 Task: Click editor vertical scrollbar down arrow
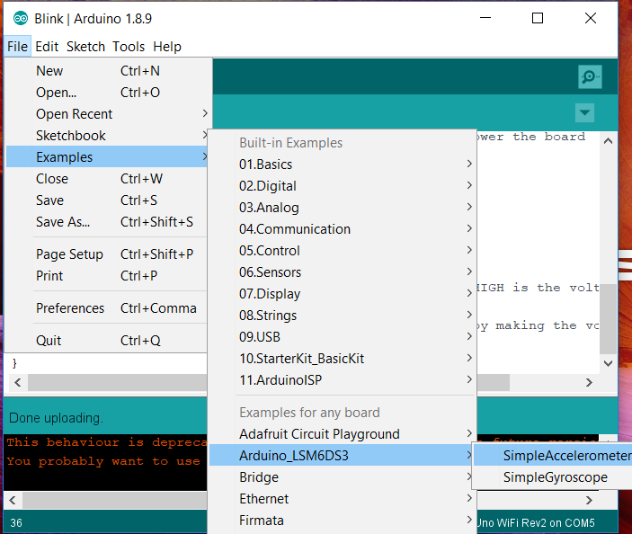(x=609, y=363)
